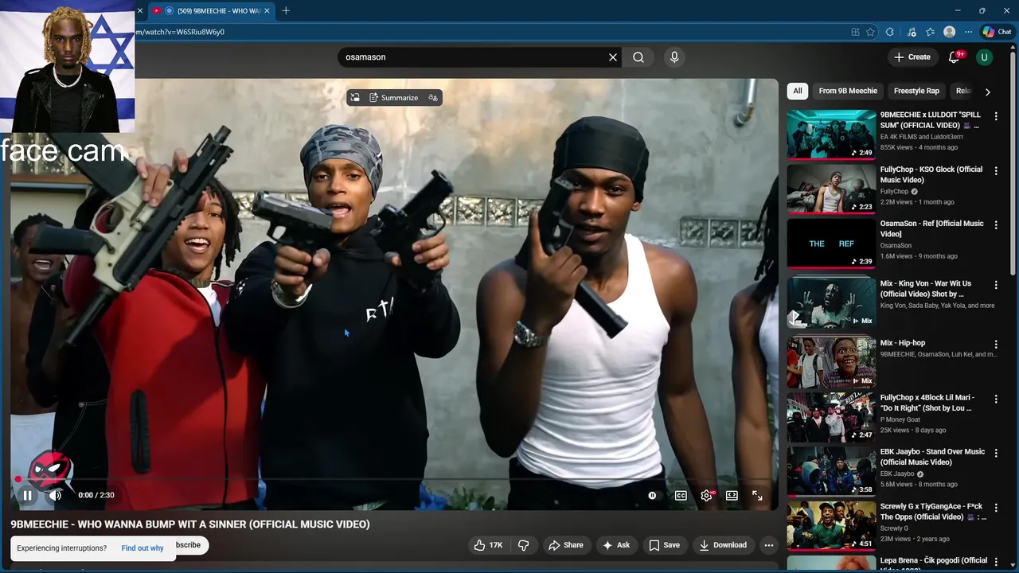
Task: Open the 'SPILL SUM' video thumbnail
Action: tap(831, 134)
